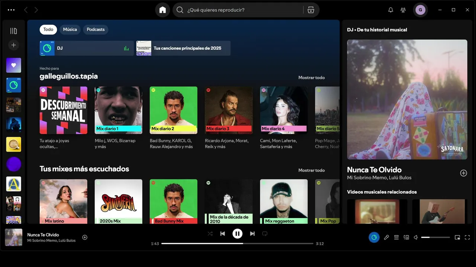Click the player bar track title Nunca Te Olvido

43,235
